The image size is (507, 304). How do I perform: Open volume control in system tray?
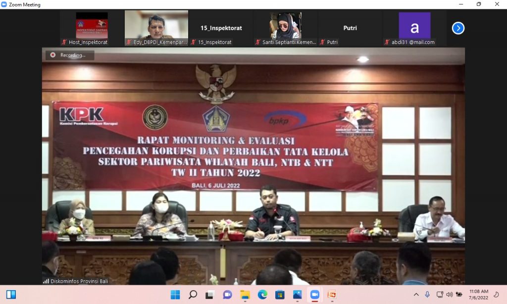(449, 295)
